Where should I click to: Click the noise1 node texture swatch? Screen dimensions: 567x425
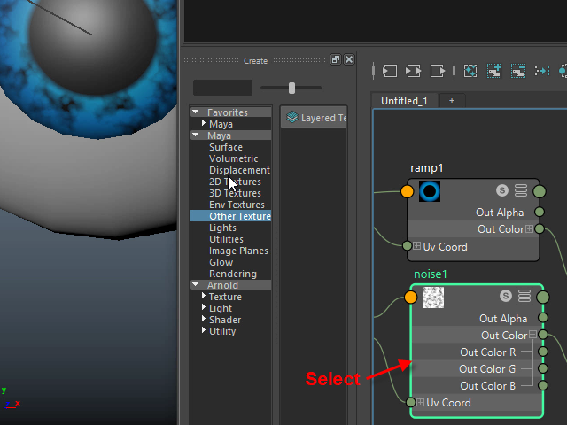433,297
